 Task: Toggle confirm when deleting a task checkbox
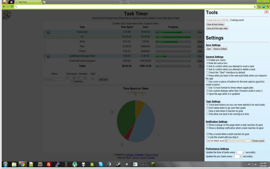tap(207, 69)
